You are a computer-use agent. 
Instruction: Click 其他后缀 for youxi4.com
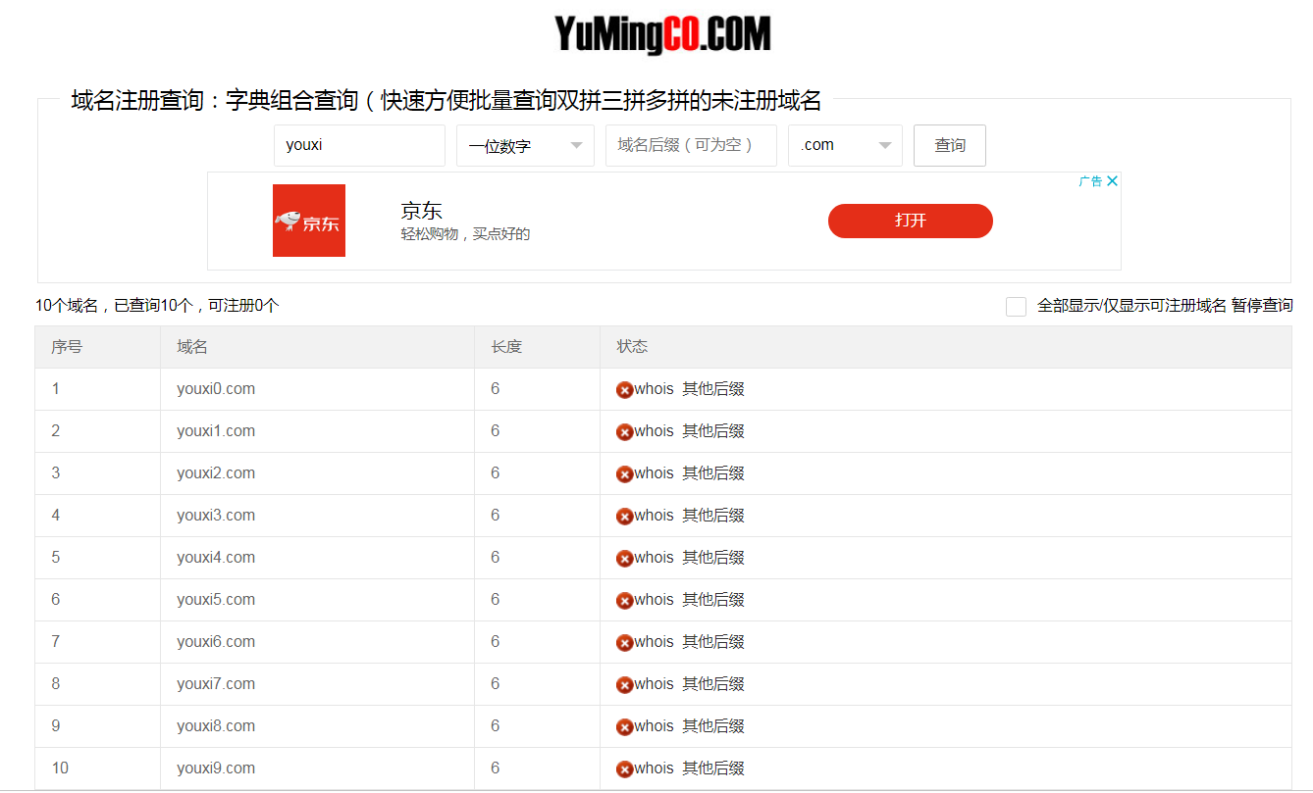pos(713,558)
